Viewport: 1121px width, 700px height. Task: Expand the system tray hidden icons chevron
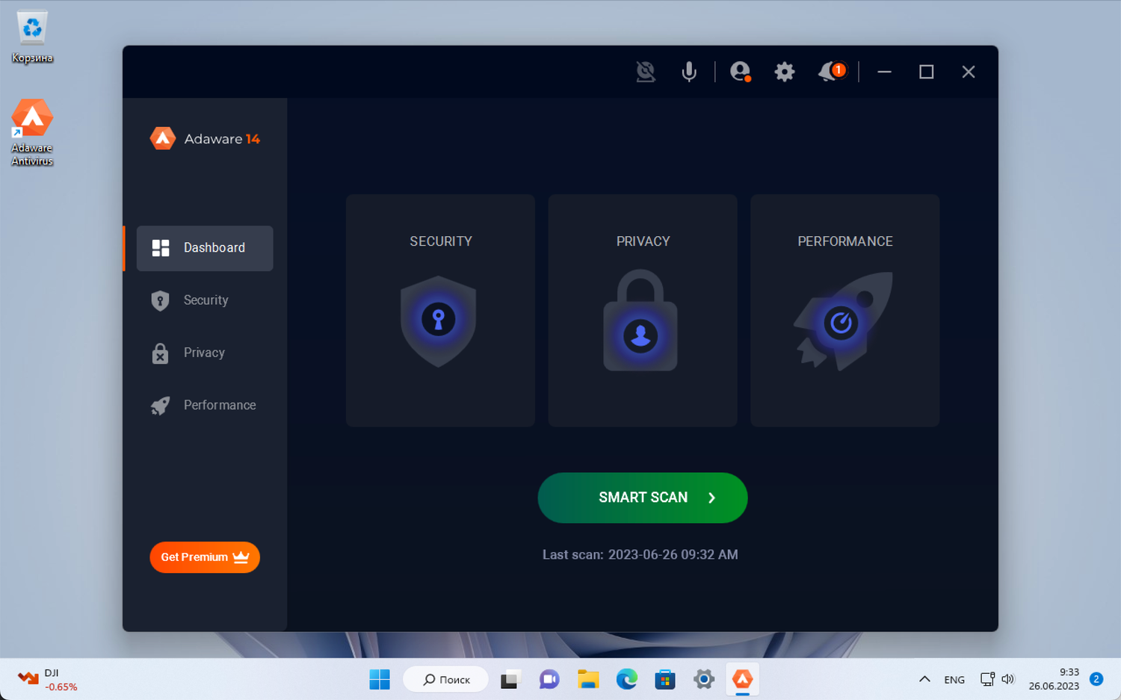point(924,679)
